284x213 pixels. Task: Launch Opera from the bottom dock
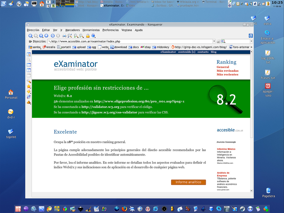(x=148, y=209)
